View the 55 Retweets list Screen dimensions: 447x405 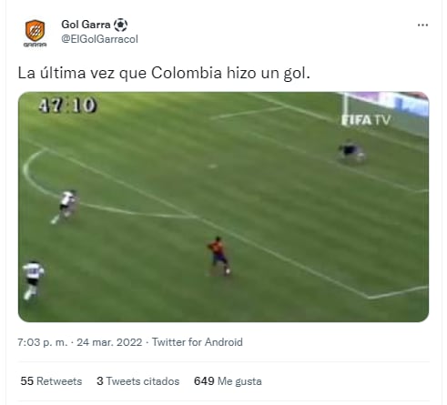[x=51, y=381]
